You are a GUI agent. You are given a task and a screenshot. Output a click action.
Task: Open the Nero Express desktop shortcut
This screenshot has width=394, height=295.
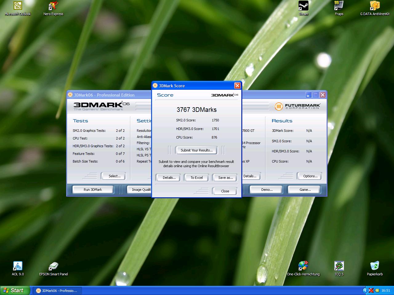53,8
